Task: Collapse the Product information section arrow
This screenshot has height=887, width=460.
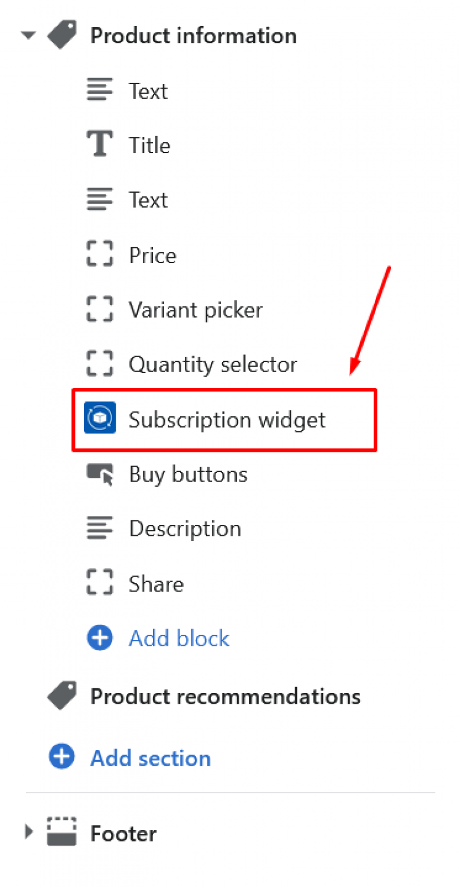Action: click(x=28, y=35)
